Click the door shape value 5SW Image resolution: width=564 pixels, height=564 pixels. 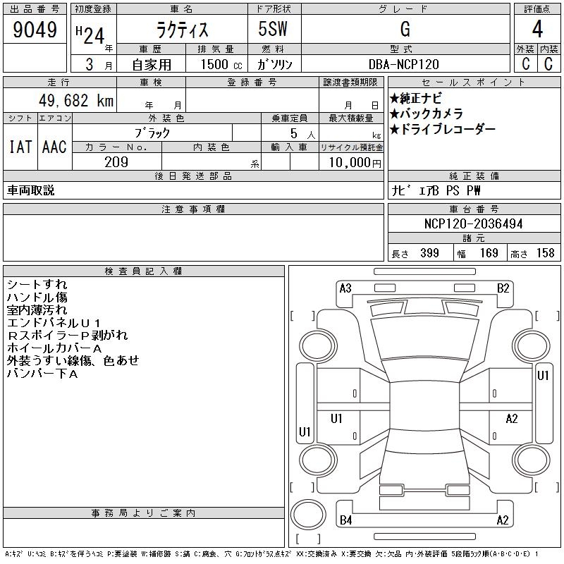click(x=273, y=29)
